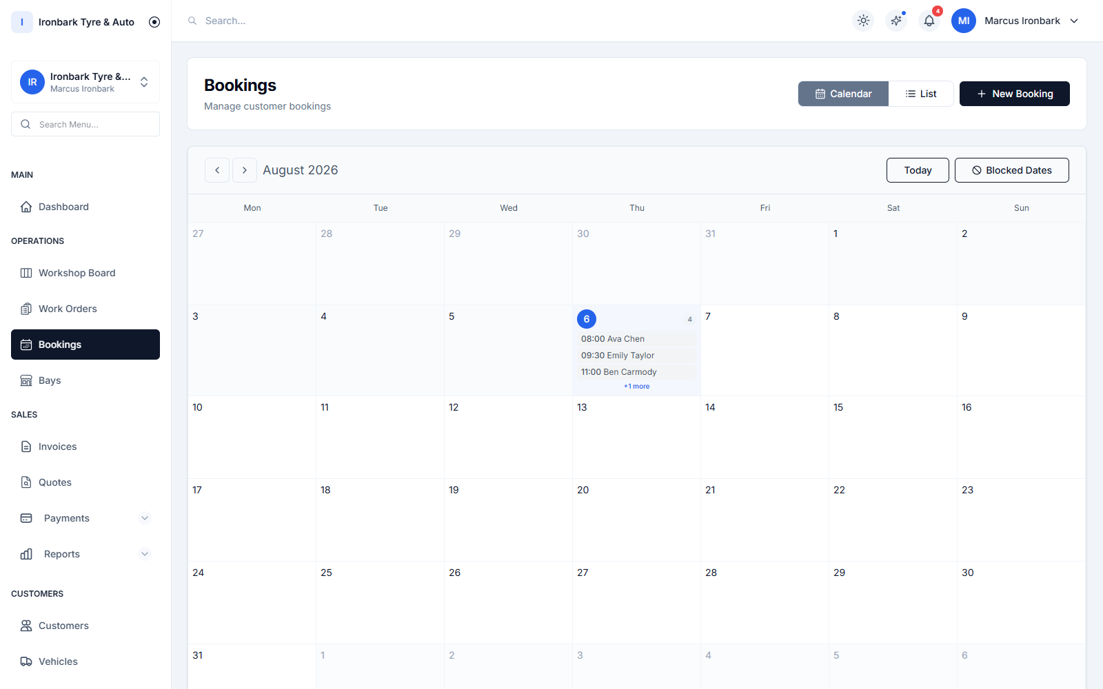
Task: Open the Bays icon
Action: [26, 380]
